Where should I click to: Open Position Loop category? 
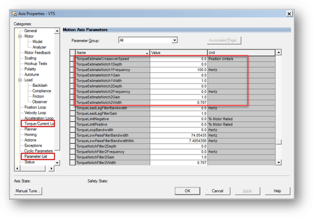(35, 107)
